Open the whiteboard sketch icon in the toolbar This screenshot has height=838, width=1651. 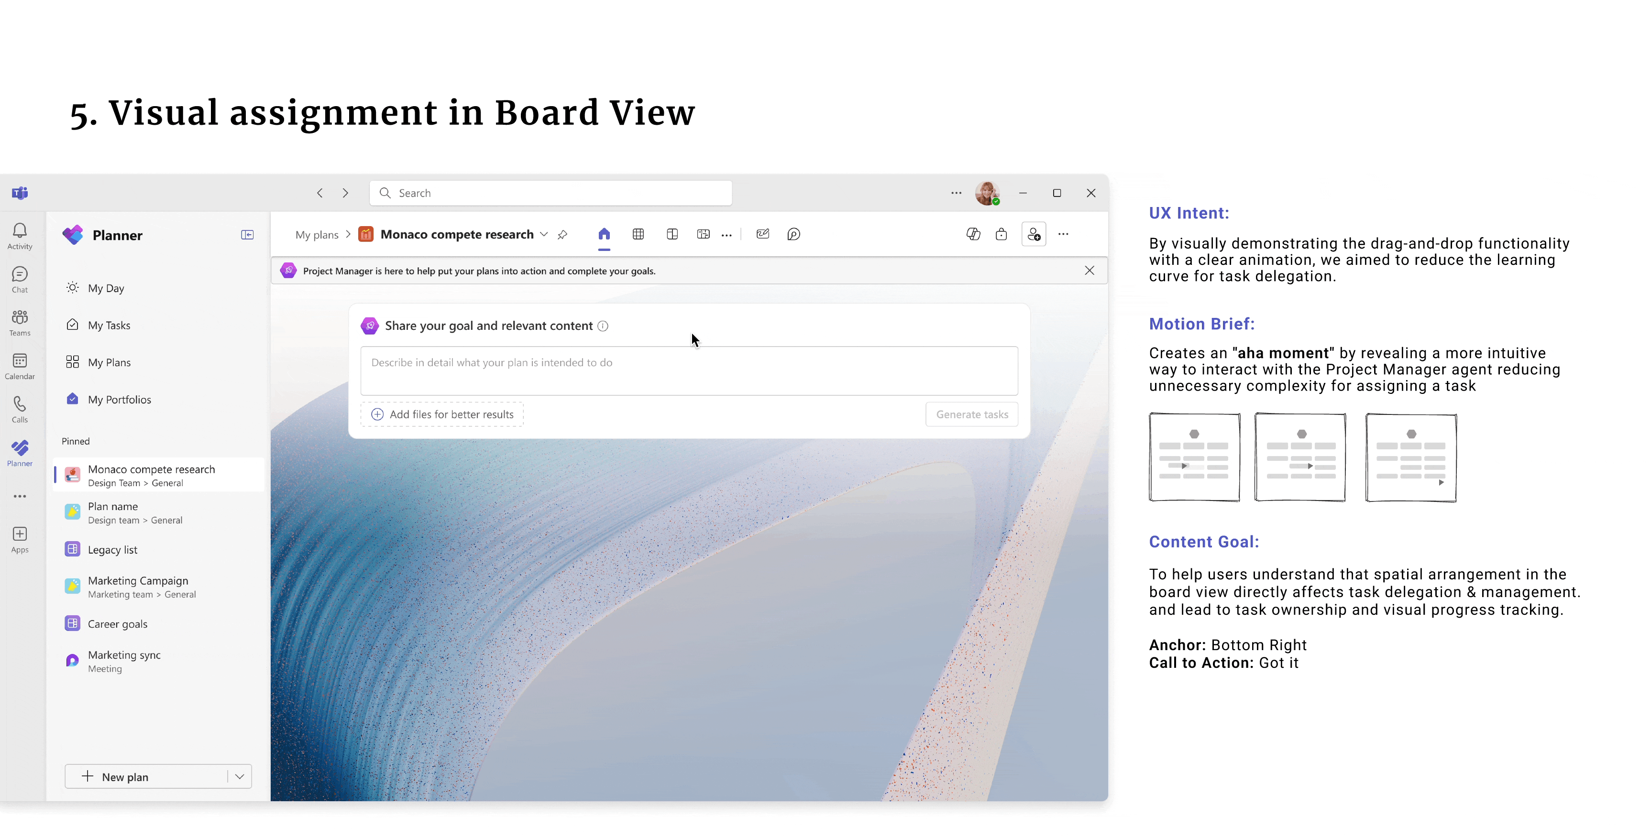point(763,235)
